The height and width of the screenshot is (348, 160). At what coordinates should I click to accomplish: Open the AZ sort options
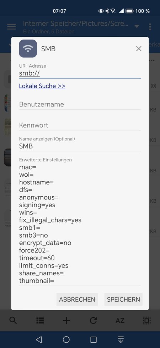[120, 321]
